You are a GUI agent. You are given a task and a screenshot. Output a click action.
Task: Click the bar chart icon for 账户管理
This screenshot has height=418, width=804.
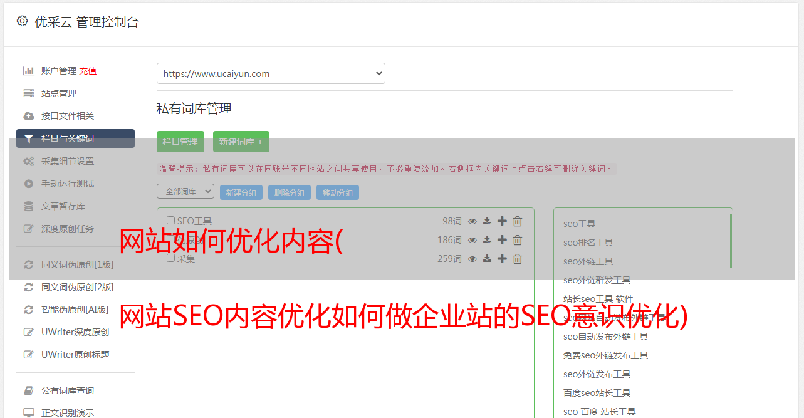(x=29, y=71)
